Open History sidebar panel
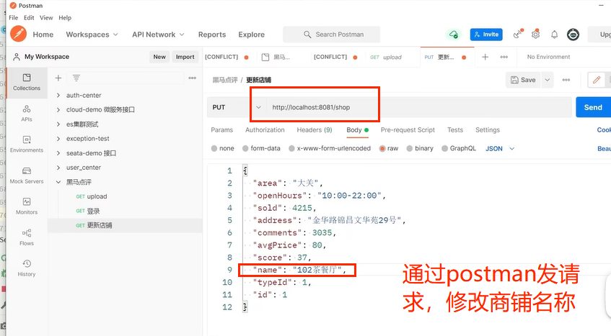Screen dimensions: 611x336 [27, 268]
